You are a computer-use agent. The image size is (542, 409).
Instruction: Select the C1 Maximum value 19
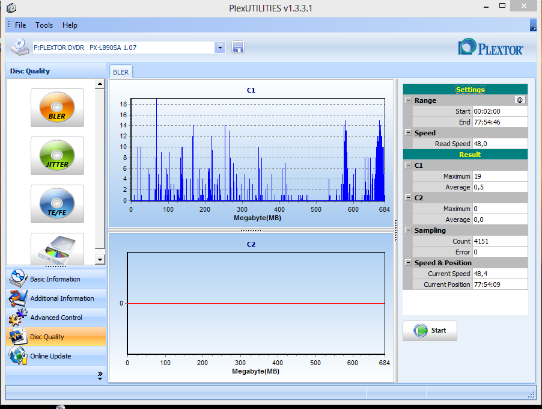pos(500,176)
